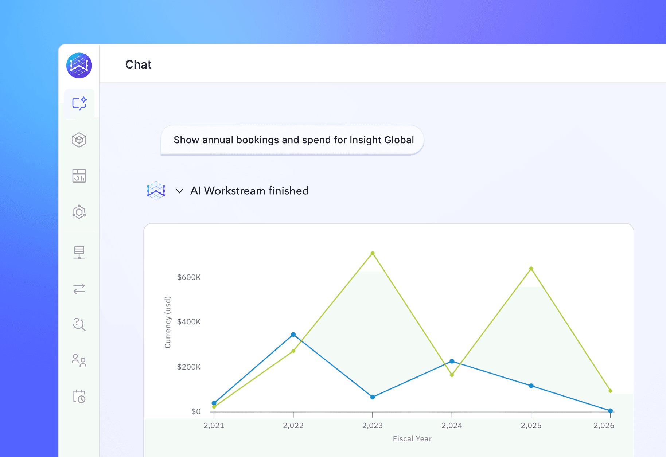Open the calendar clock schedule icon
Screen dimensions: 666x457
pyautogui.click(x=79, y=396)
